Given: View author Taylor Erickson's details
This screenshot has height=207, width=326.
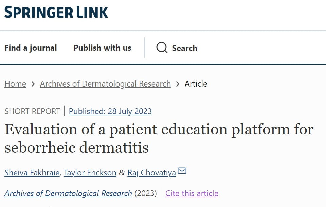Looking at the screenshot, I should pos(90,173).
